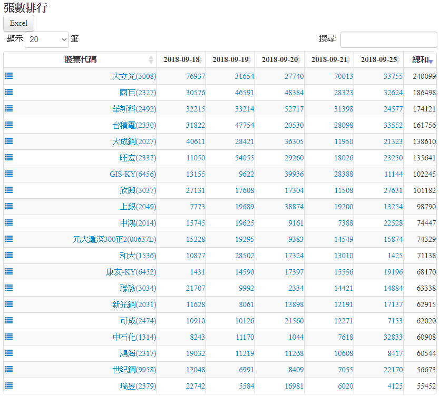440x397 pixels.
Task: Click list icon in 上銀(2049) row
Action: tap(8, 206)
